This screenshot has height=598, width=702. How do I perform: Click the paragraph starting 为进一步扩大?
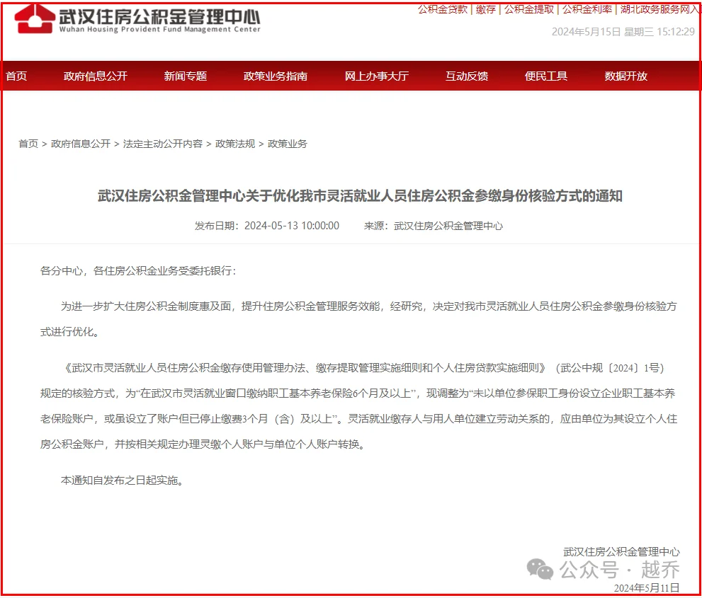358,319
